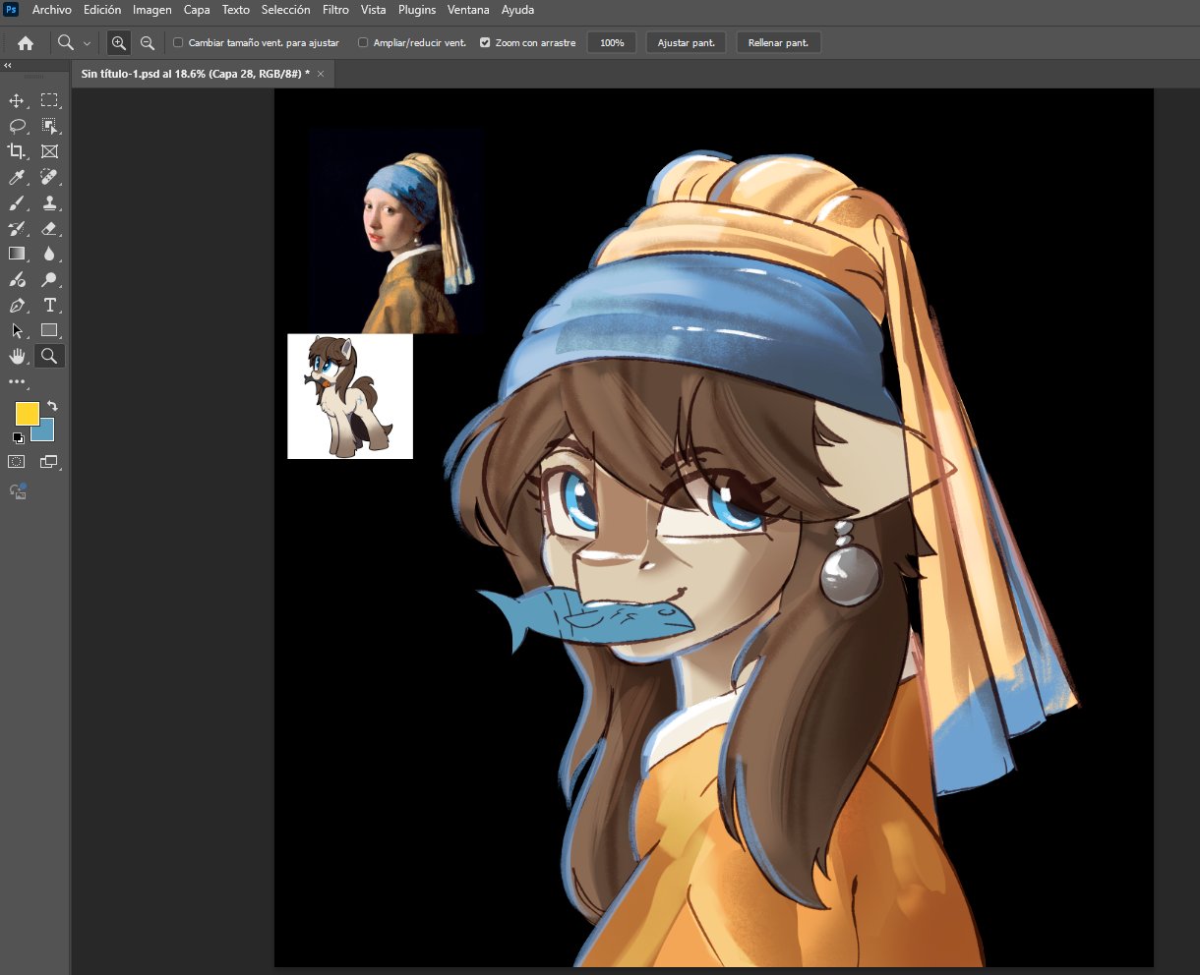Open the Ayuda menu
Viewport: 1200px width, 975px height.
pyautogui.click(x=518, y=10)
